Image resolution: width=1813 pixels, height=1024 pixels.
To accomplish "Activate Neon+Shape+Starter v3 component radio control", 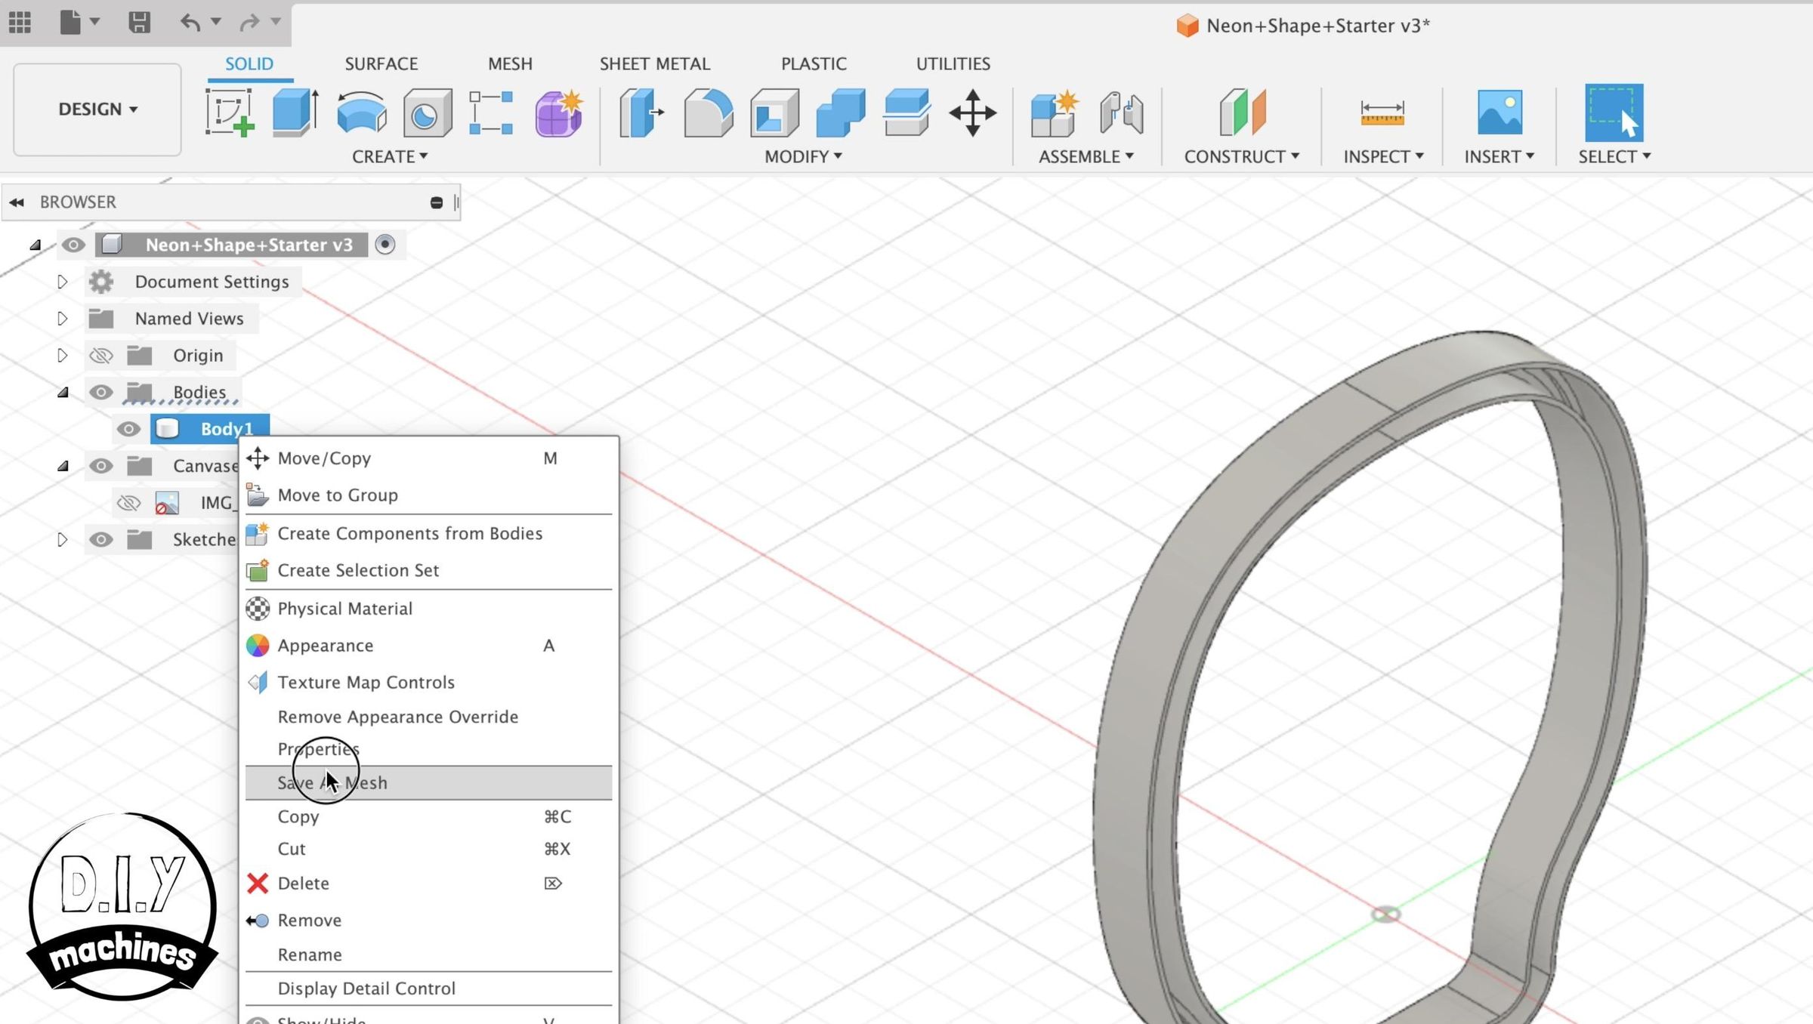I will point(386,245).
